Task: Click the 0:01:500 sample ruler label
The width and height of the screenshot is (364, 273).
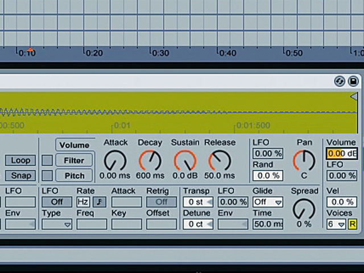Action: point(253,126)
